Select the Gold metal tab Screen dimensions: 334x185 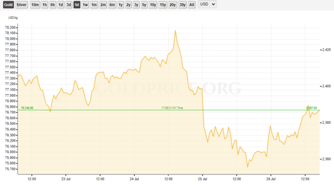click(8, 5)
